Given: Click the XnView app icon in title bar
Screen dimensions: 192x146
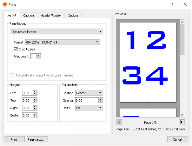Looking at the screenshot, I should (x=5, y=4).
